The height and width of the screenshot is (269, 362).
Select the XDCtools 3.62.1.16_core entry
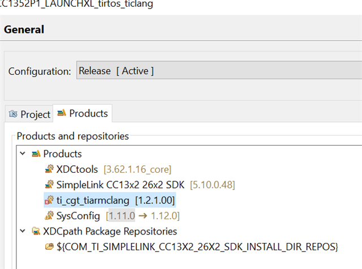pyautogui.click(x=113, y=169)
